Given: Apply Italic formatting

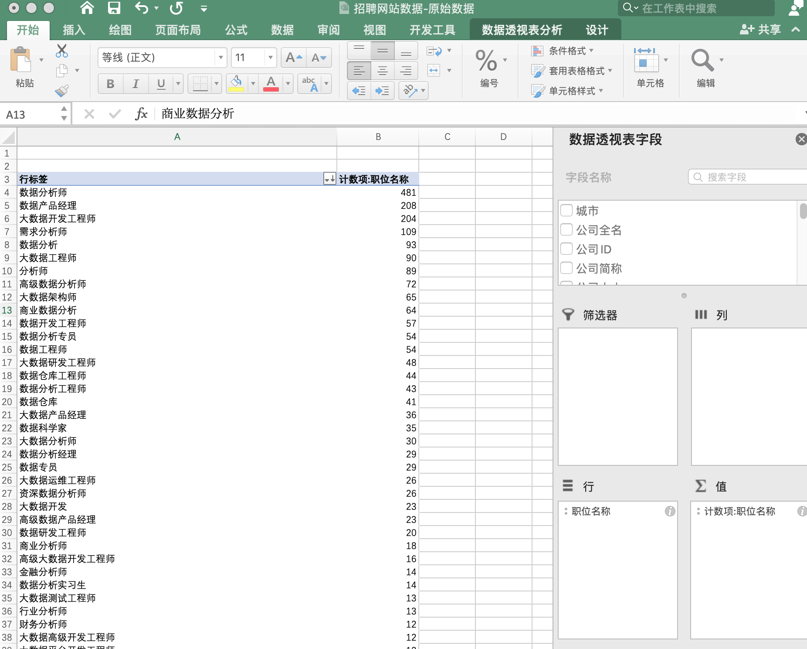Looking at the screenshot, I should click(136, 84).
